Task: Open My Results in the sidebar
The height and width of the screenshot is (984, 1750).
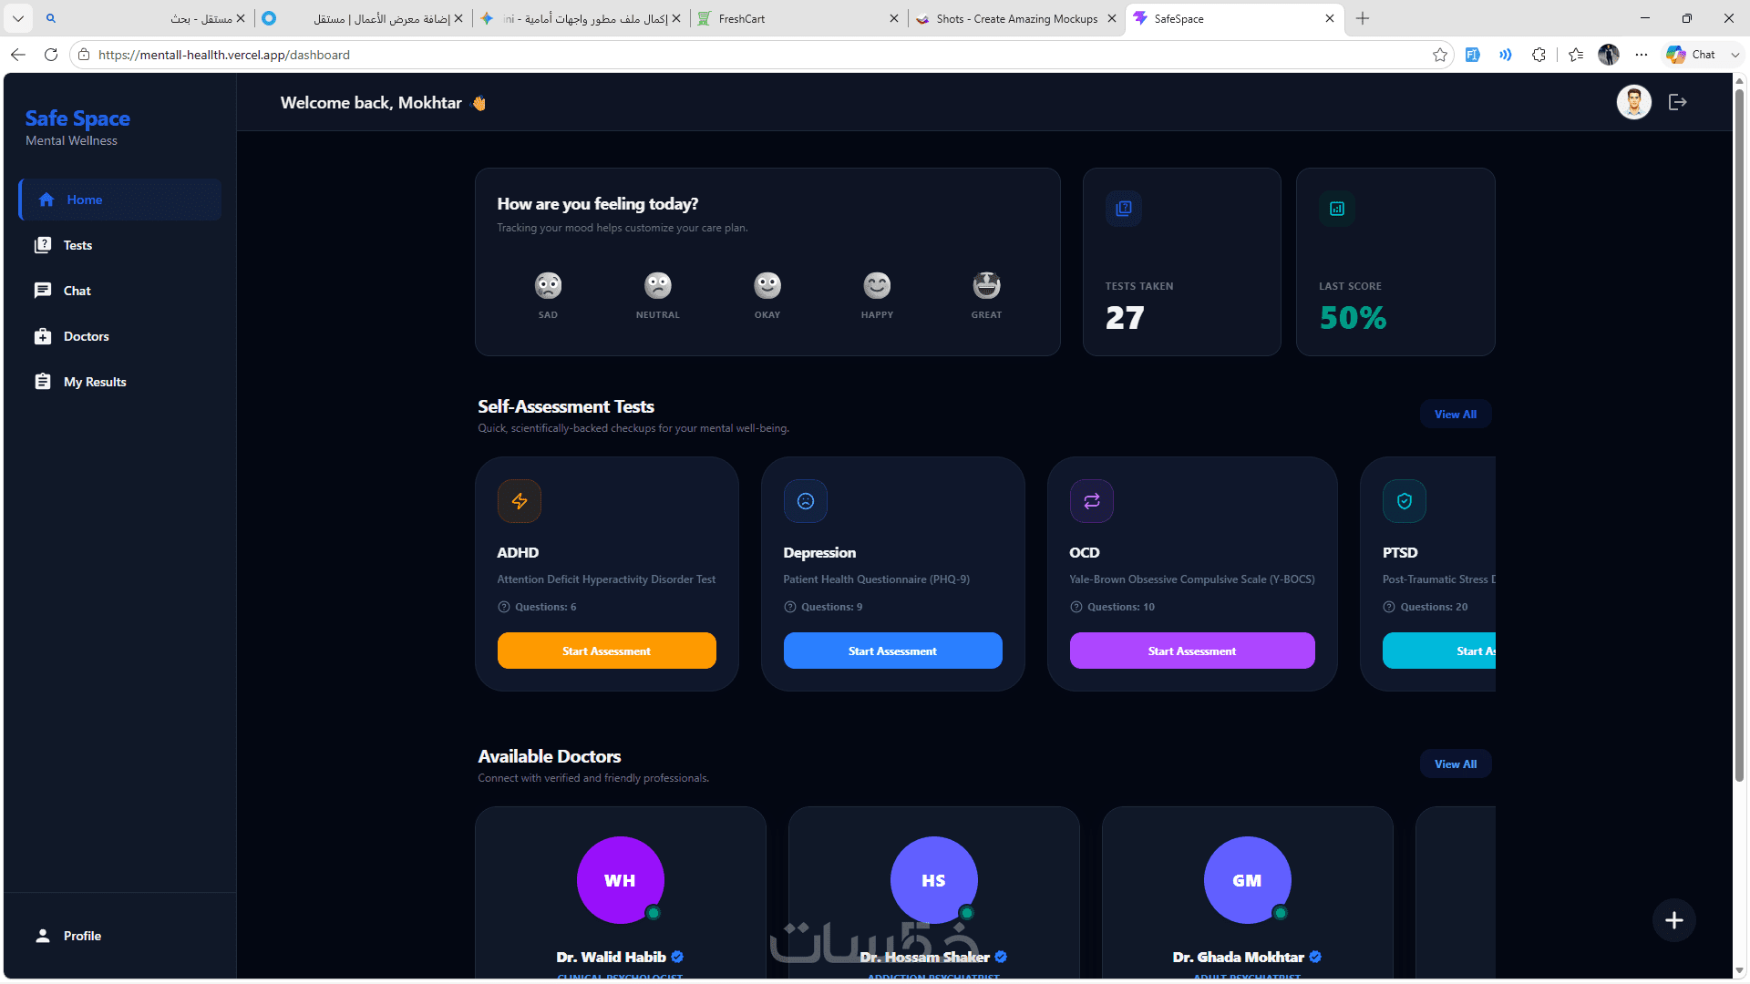Action: [119, 382]
